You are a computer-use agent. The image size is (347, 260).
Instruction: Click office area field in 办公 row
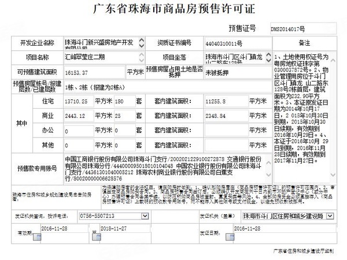tap(79, 131)
